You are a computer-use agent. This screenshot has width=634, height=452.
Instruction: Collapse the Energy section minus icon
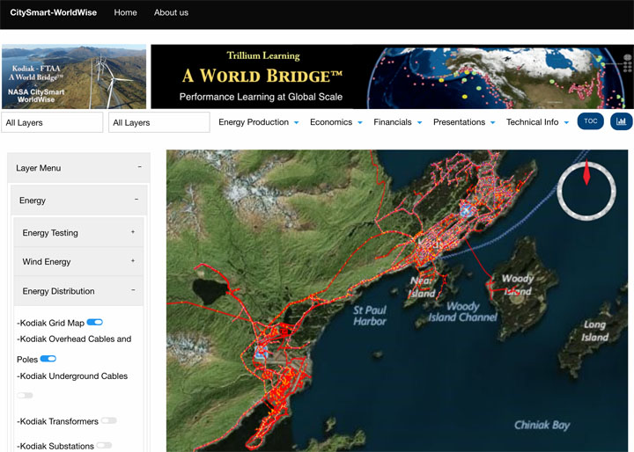tap(136, 200)
